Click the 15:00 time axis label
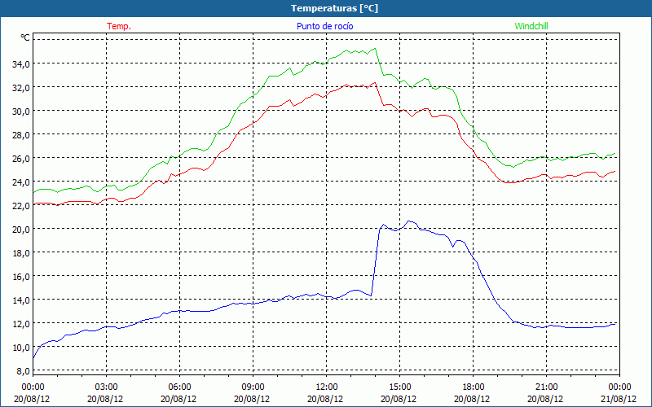 click(399, 387)
